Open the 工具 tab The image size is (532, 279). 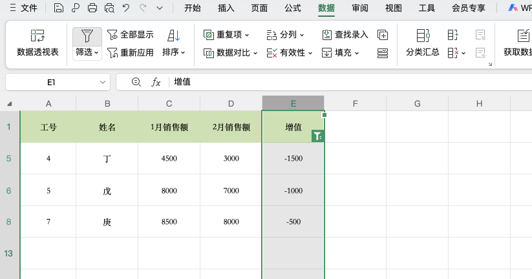[x=427, y=8]
